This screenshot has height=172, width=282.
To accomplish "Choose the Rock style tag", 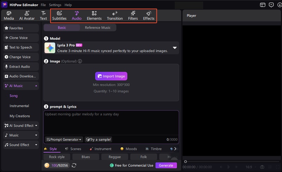I will (57, 157).
